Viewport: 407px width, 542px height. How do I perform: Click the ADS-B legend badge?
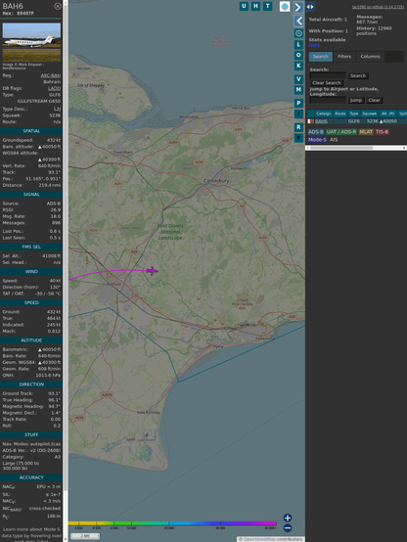click(x=316, y=132)
